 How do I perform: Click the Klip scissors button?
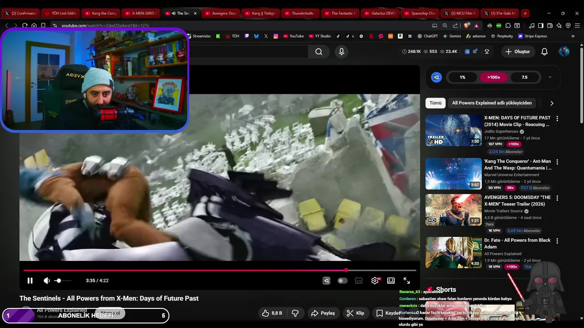click(355, 313)
